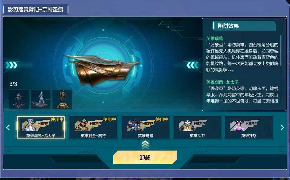
Task: Click the scrollbar in 陷阱效果 panel
Action: [x=281, y=50]
